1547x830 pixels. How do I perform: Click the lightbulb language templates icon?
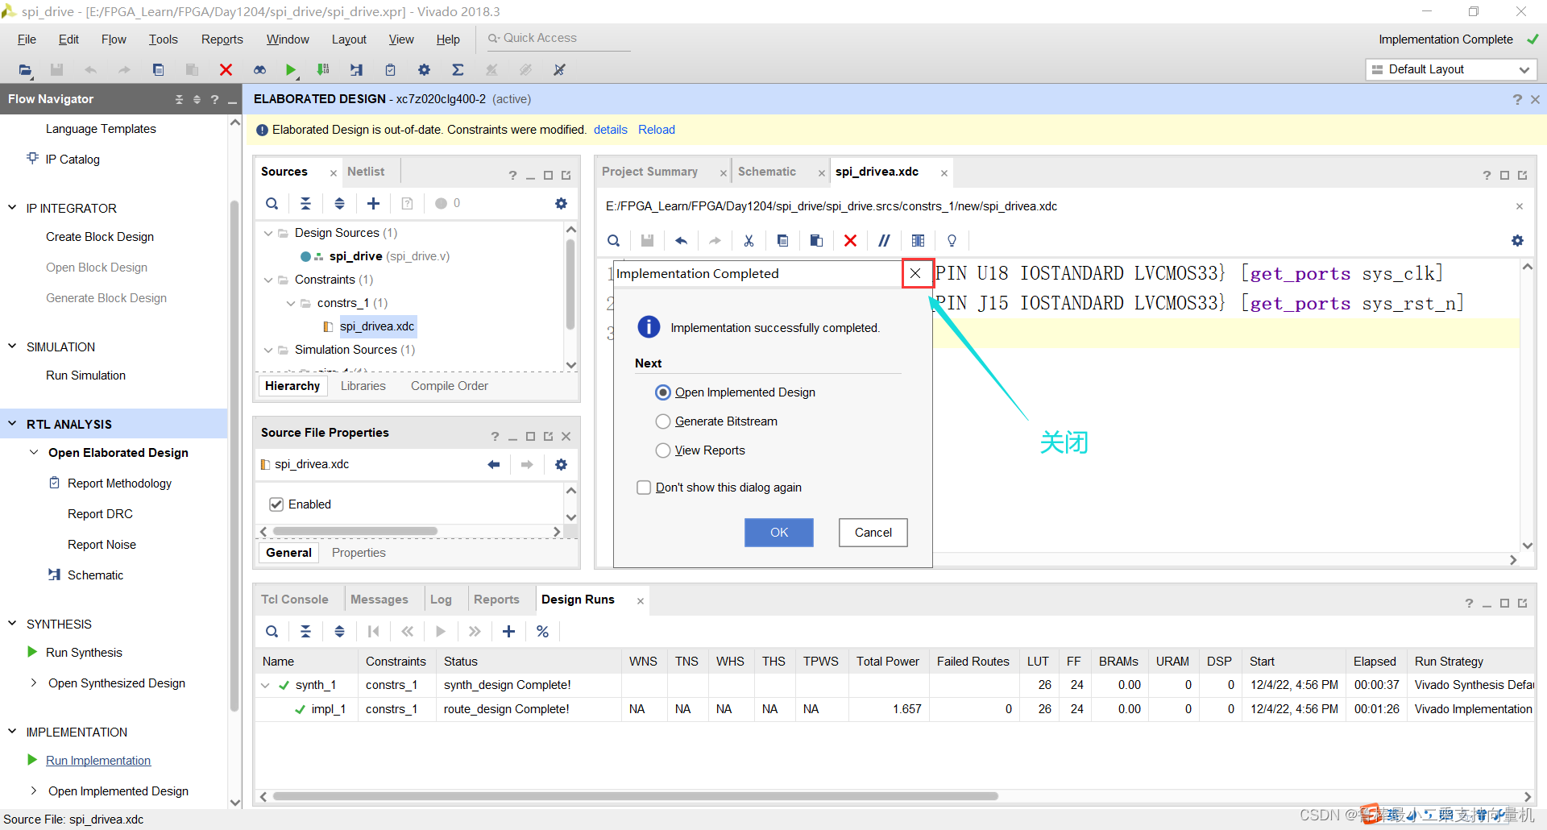pos(952,240)
